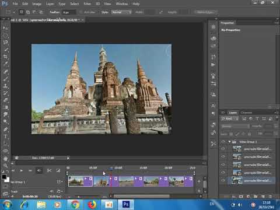The width and height of the screenshot is (280, 210).
Task: Select the Quick Selection tool
Action: 5,50
